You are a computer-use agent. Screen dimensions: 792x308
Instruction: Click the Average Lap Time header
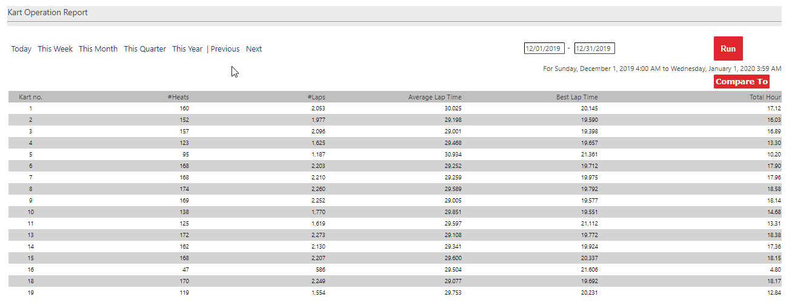click(434, 97)
